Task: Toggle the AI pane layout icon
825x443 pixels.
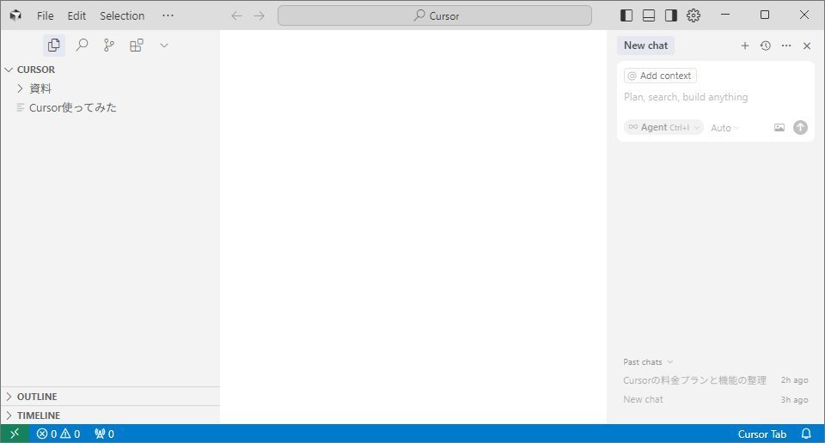Action: point(671,15)
